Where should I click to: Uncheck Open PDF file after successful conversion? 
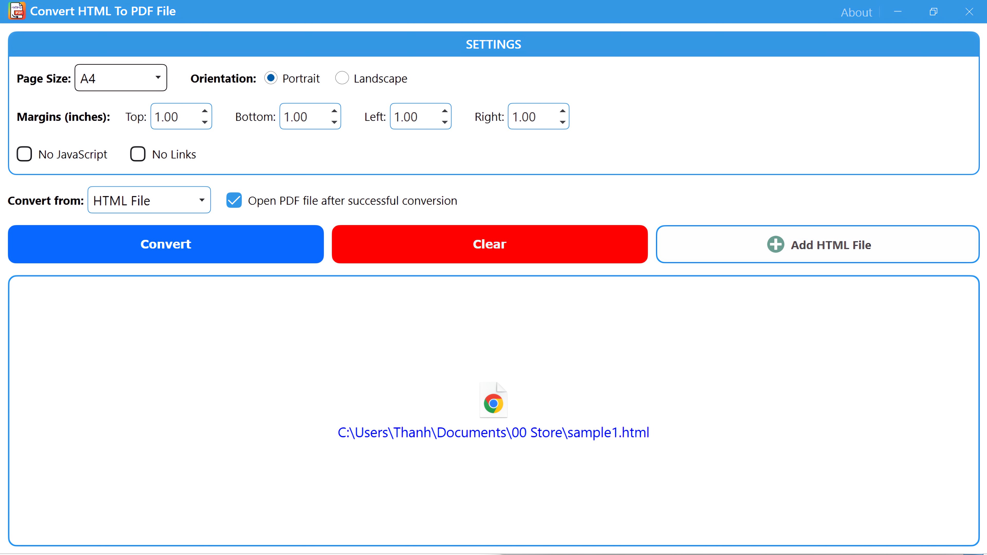point(234,200)
